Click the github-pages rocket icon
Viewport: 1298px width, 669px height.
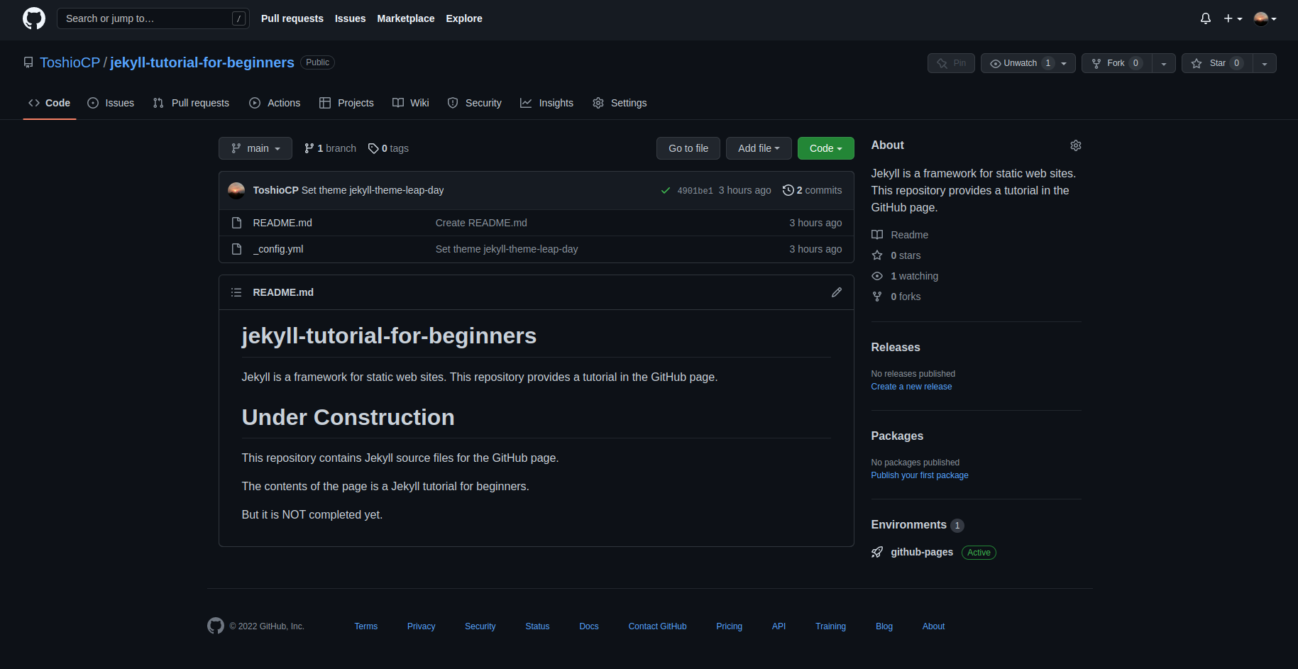[x=877, y=552]
